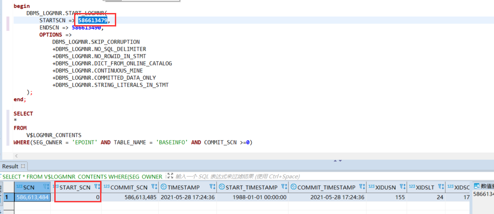Image resolution: width=494 pixels, height=214 pixels.
Task: Click the COMMIT_SCN column filter/sort icon
Action: pyautogui.click(x=154, y=187)
